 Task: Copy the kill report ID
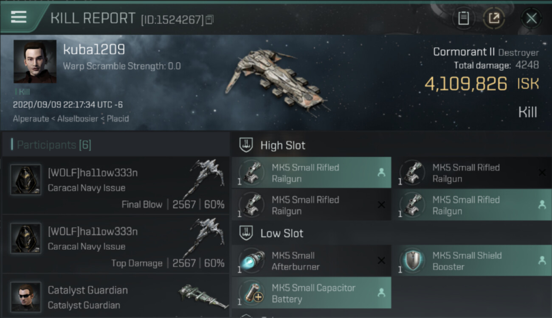(209, 20)
